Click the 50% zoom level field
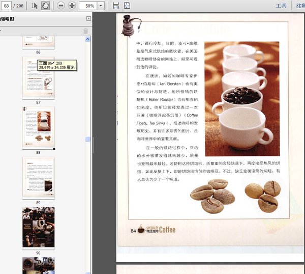This screenshot has width=305, height=274. point(88,6)
